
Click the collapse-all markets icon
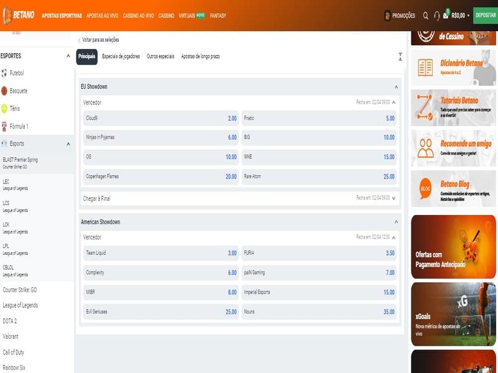tap(400, 57)
